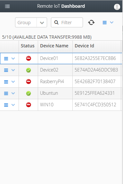Screen dimensions: 123x184
Task: Open the action menu icon for WIN10
Action: 6,105
